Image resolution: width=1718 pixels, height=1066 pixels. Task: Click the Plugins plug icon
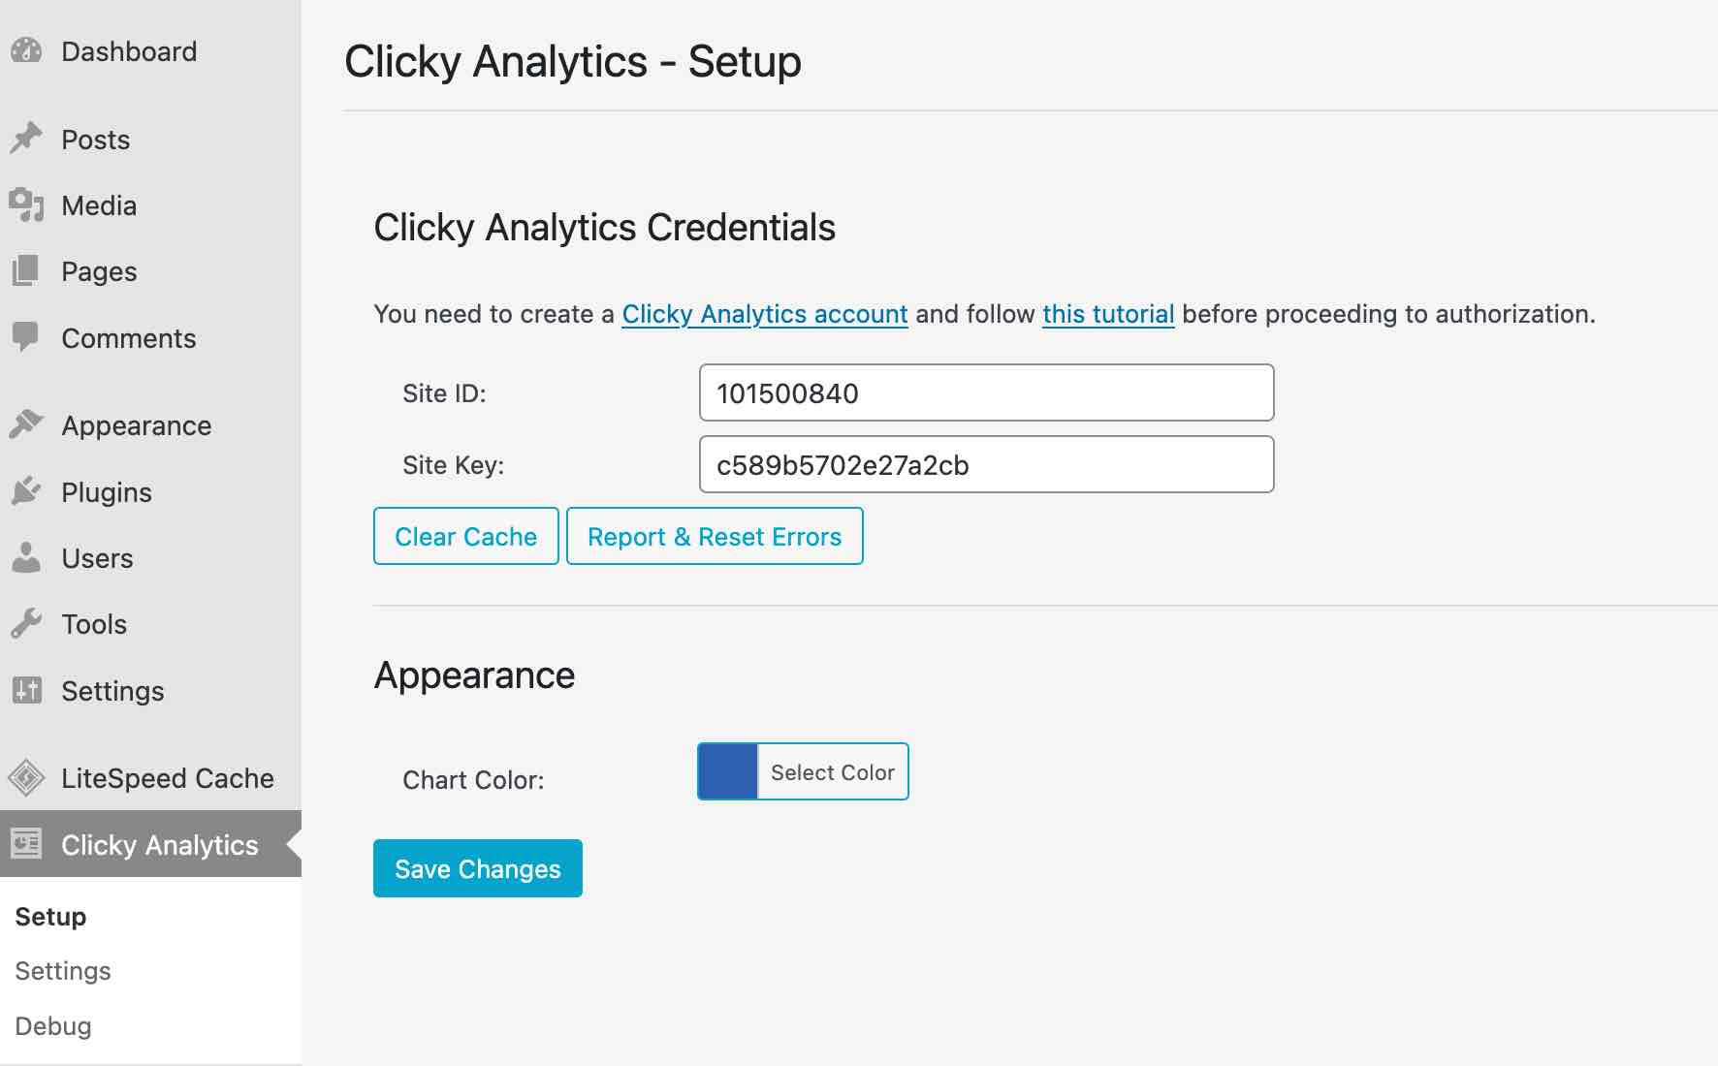click(x=26, y=491)
